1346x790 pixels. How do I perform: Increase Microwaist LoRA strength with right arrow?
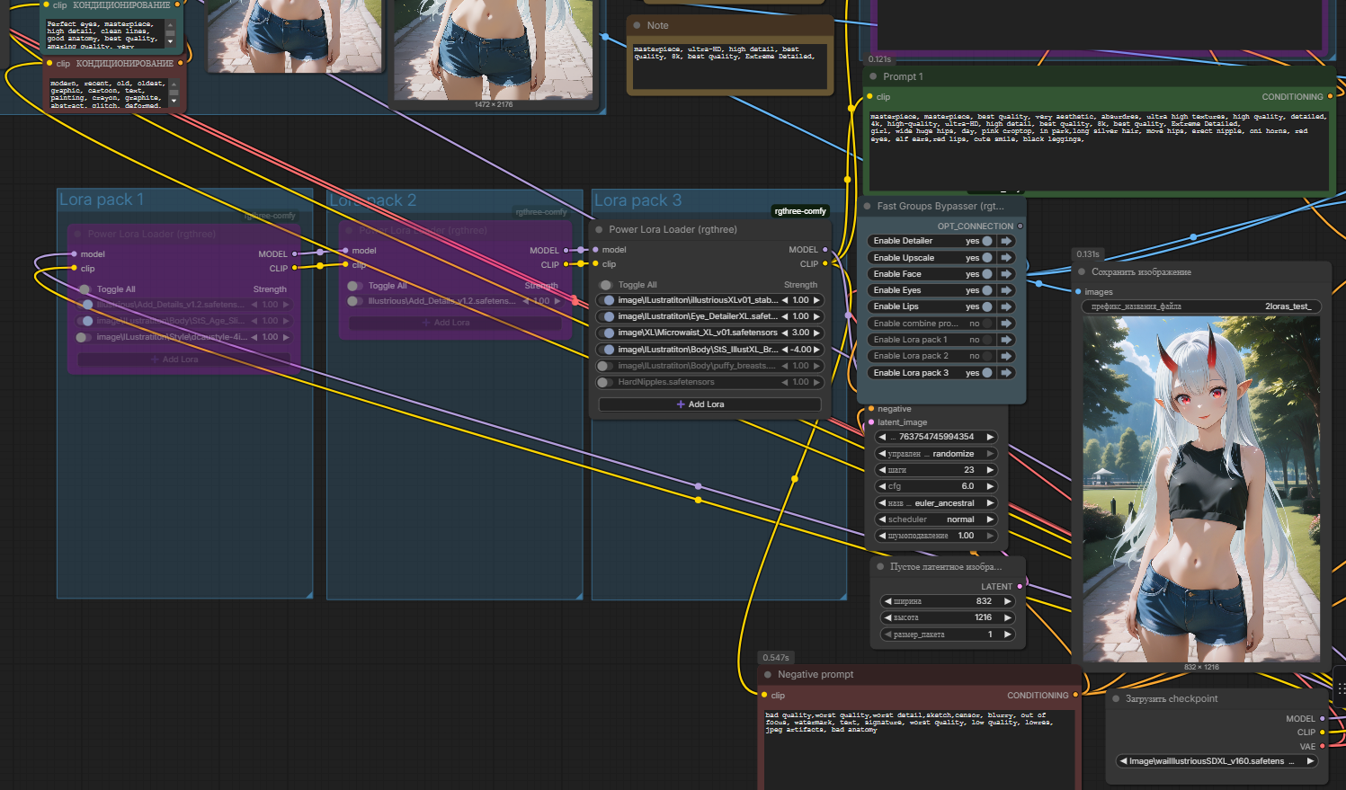[816, 333]
